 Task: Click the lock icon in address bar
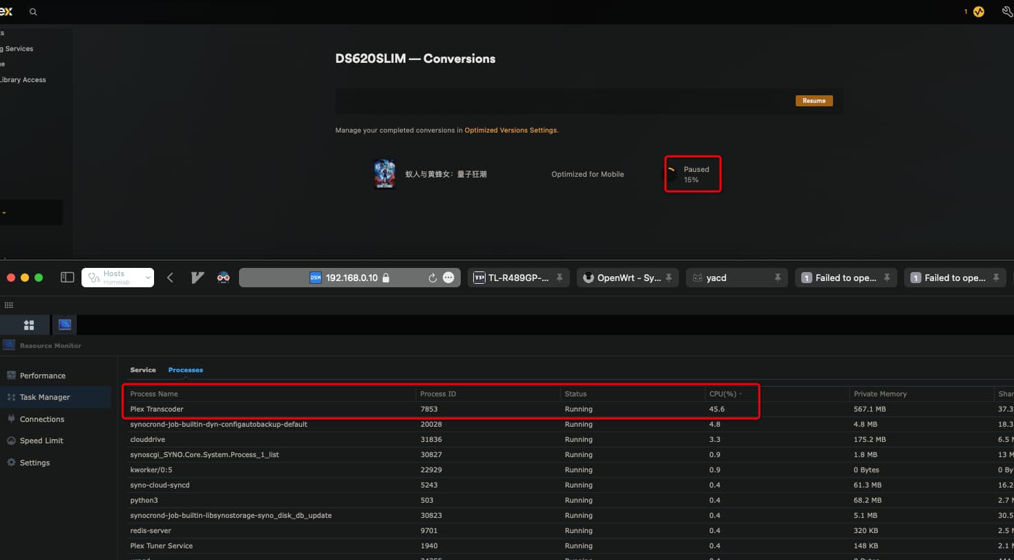[x=385, y=278]
